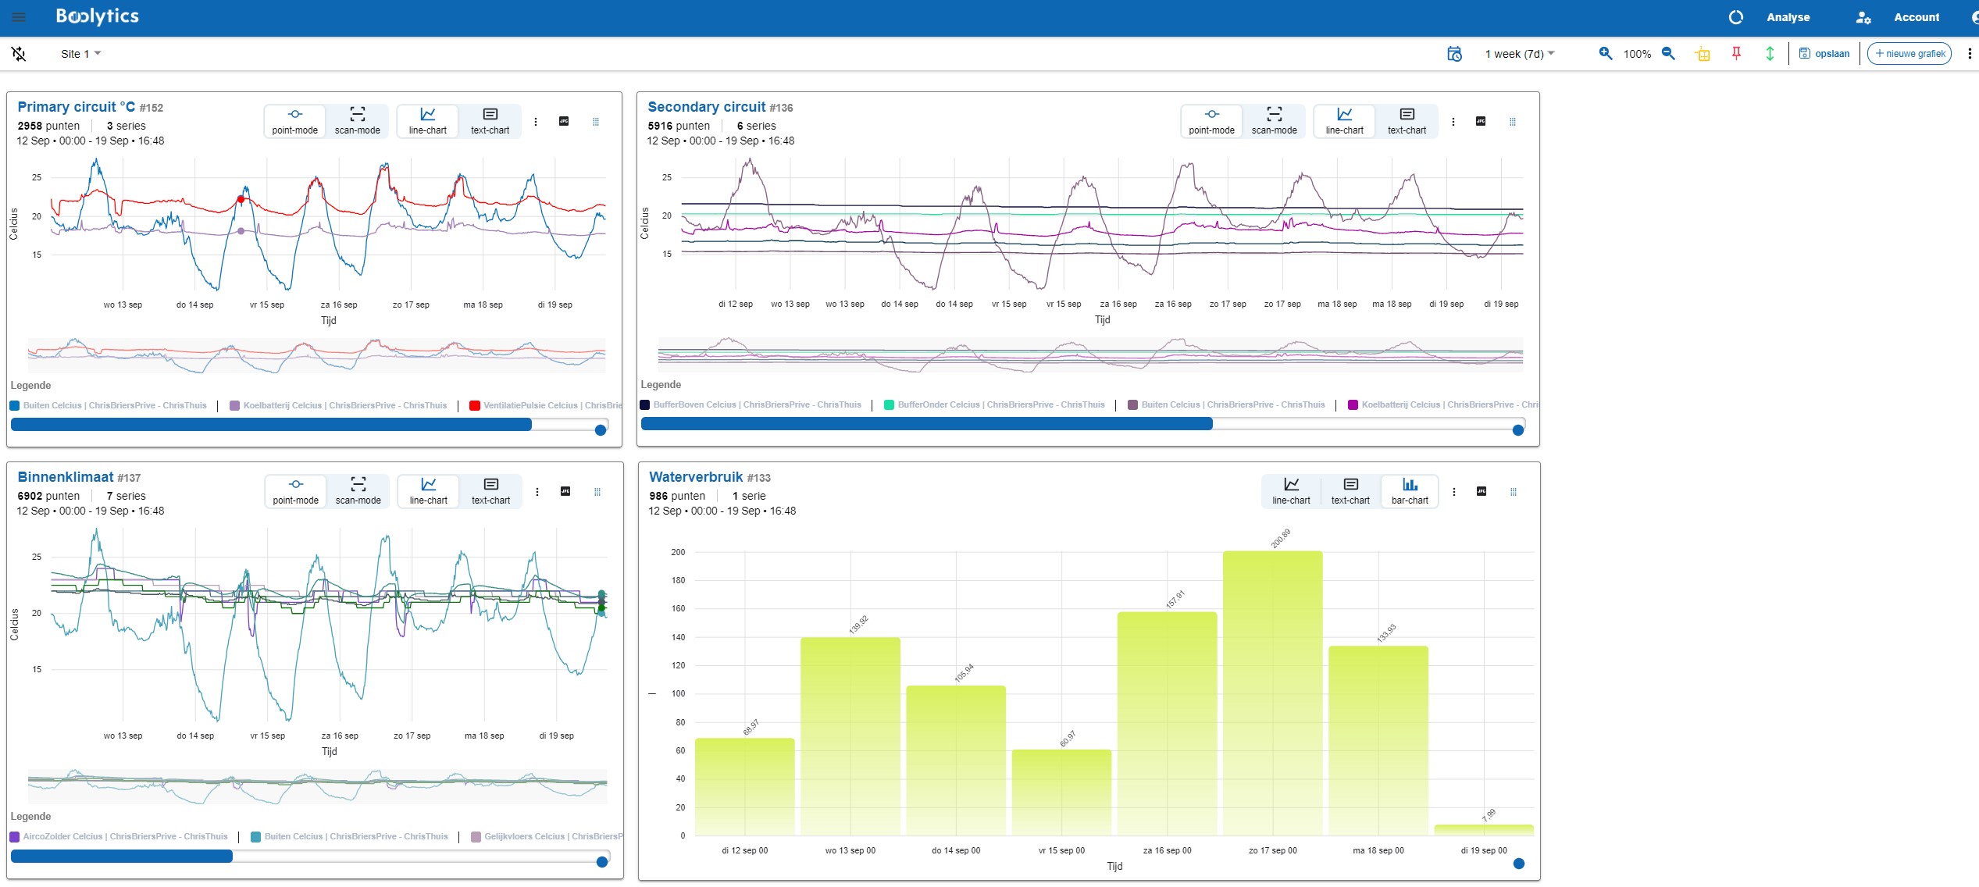Open the Account menu
The width and height of the screenshot is (1979, 887).
tap(1917, 17)
